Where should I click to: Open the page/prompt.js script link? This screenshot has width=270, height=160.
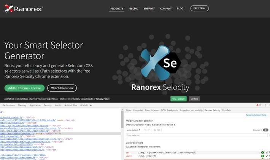pyautogui.click(x=21, y=147)
